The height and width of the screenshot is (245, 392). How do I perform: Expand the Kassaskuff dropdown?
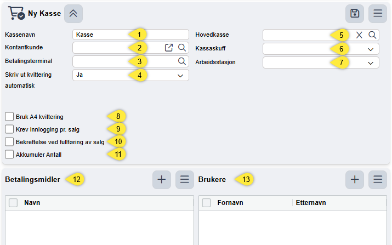pos(321,49)
